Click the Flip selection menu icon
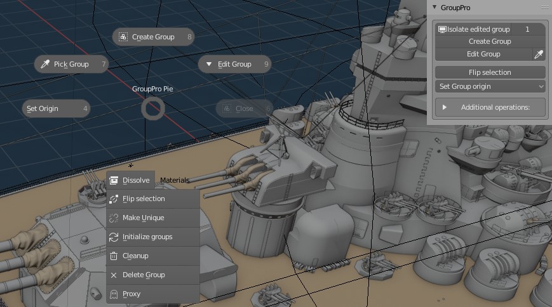The width and height of the screenshot is (552, 307). [114, 199]
